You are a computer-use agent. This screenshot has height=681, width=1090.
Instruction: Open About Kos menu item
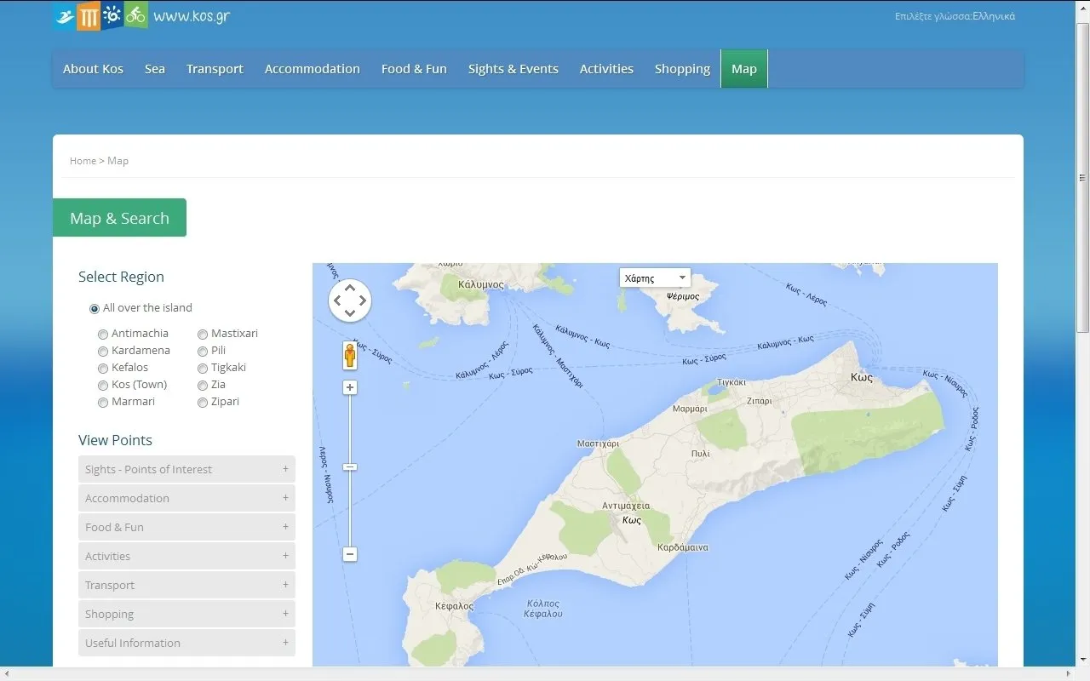coord(93,69)
